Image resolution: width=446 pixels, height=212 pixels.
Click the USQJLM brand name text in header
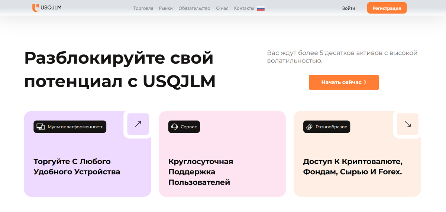[x=51, y=7]
